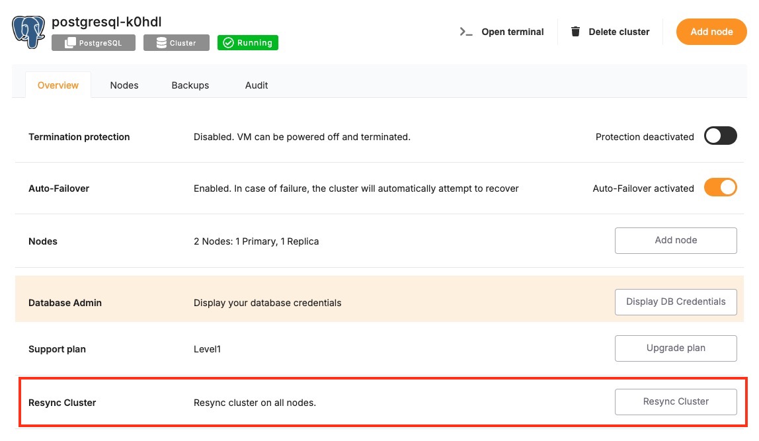The height and width of the screenshot is (441, 759).
Task: Open the Backups tab
Action: point(190,85)
